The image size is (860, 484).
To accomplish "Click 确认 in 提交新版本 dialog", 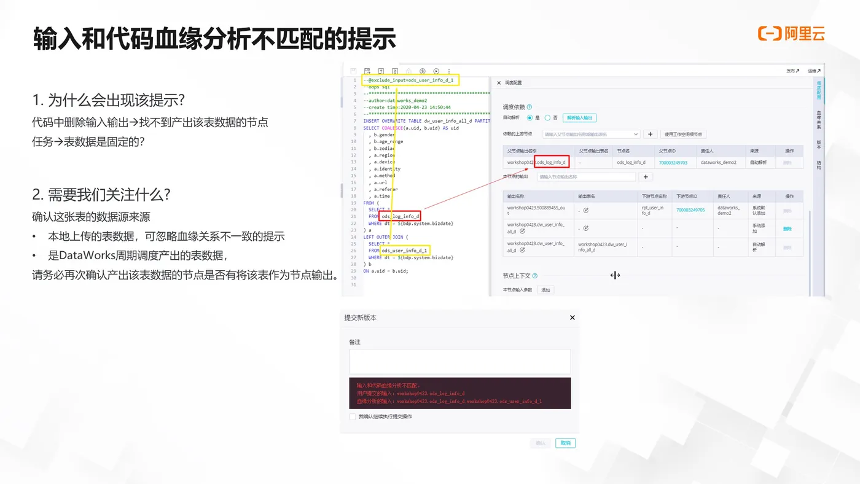I will pos(541,443).
